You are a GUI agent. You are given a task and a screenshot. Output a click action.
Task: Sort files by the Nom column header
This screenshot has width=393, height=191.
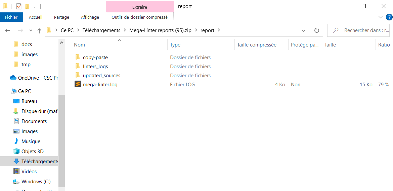tap(80, 45)
